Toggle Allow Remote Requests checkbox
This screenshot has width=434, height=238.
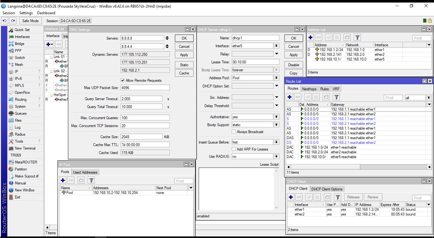click(x=123, y=80)
